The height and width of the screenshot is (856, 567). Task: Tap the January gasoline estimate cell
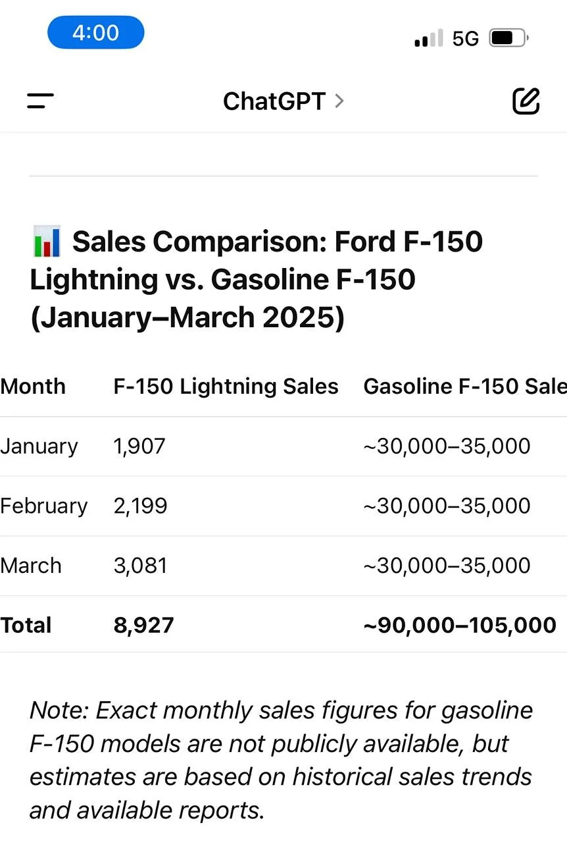click(447, 446)
